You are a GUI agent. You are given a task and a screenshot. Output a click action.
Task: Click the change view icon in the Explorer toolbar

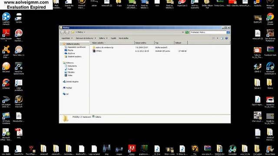pos(214,38)
